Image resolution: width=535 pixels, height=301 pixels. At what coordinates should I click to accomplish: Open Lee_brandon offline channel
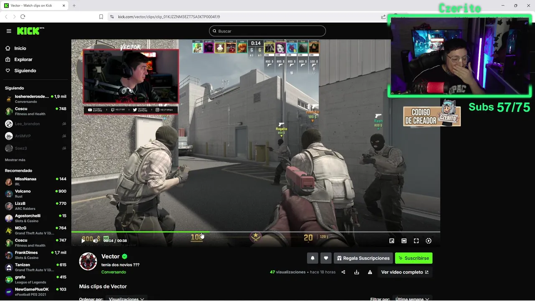point(36,124)
